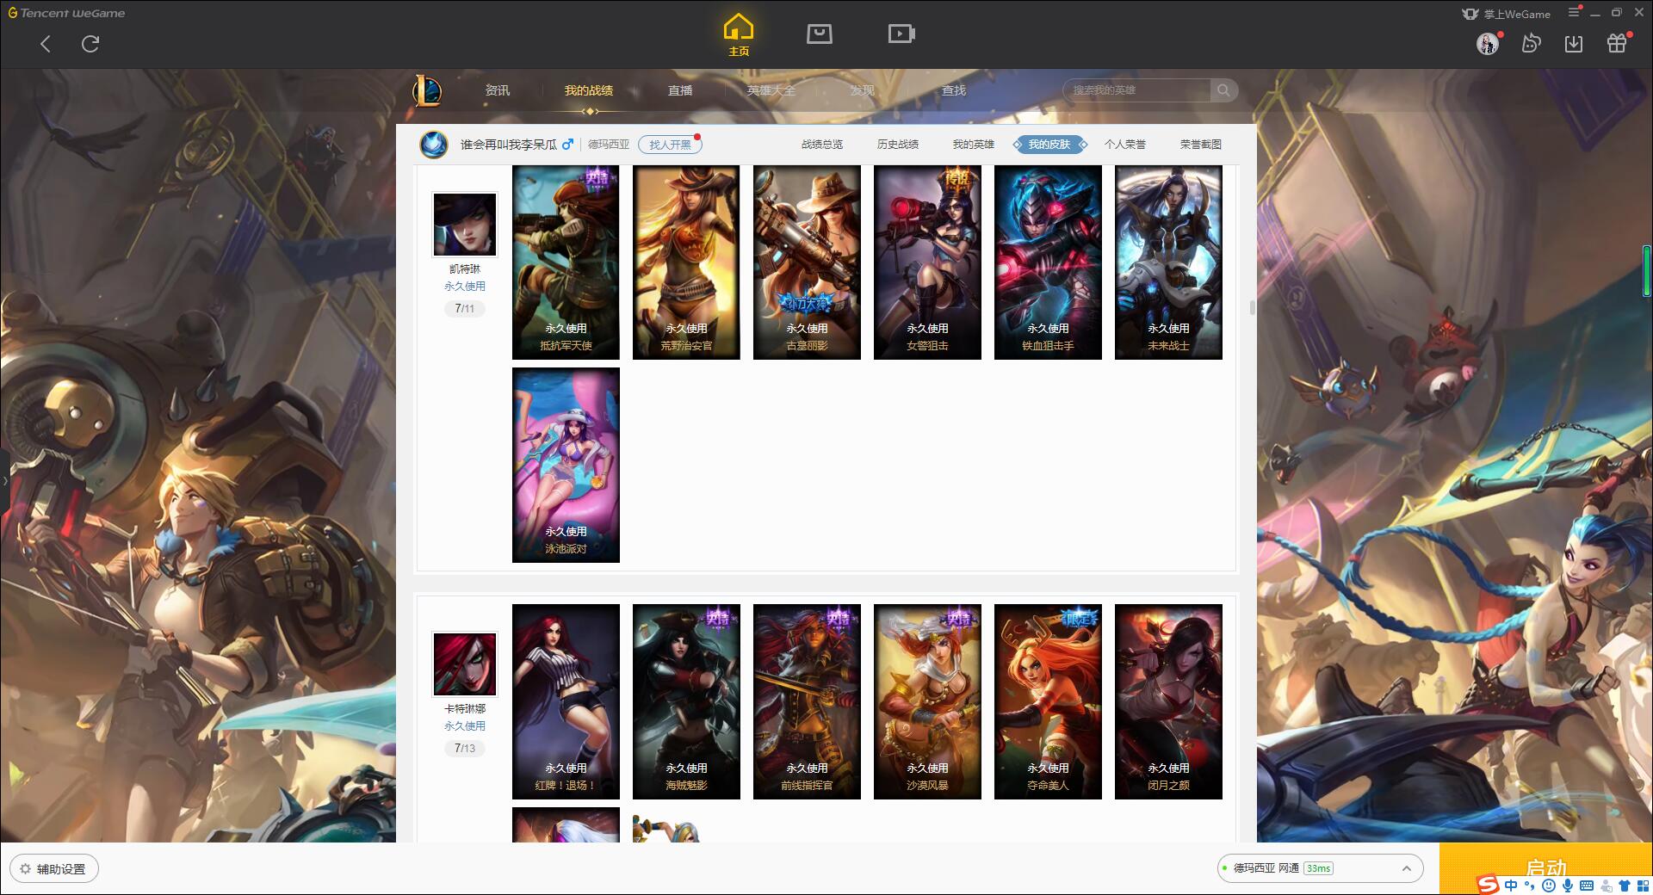Click the 凯特琳 champion portrait

[465, 225]
